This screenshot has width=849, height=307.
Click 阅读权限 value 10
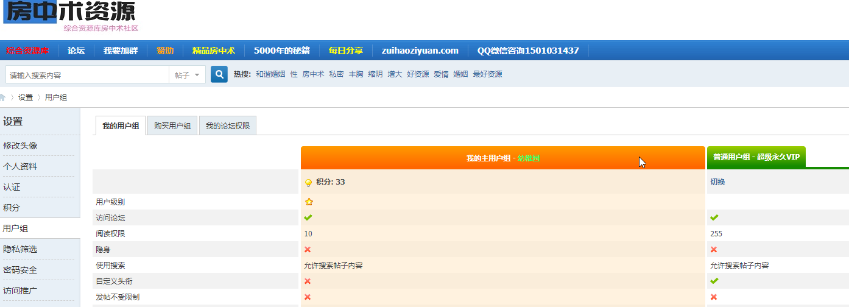(x=308, y=233)
